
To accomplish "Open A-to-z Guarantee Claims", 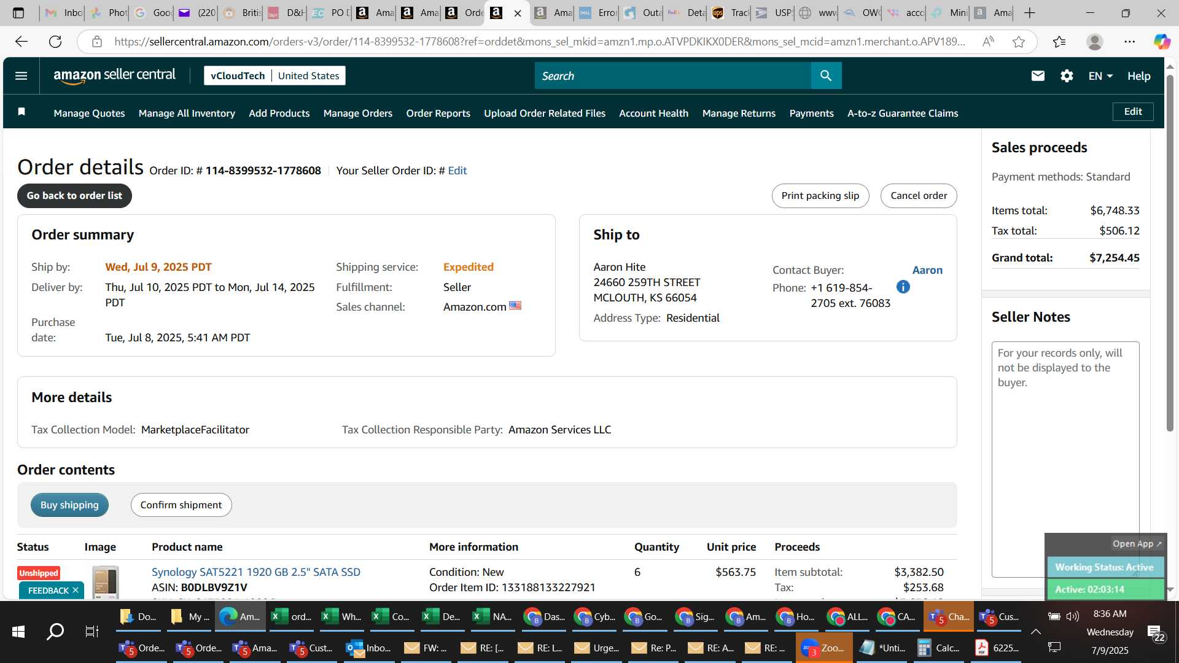I will (x=903, y=113).
